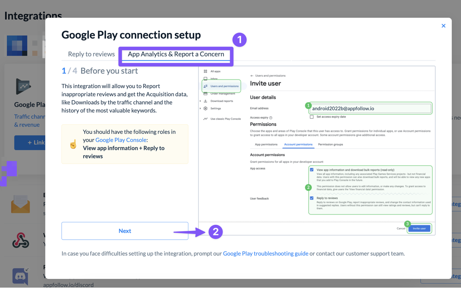
Task: Click the Users and permissions people icon
Action: [205, 86]
